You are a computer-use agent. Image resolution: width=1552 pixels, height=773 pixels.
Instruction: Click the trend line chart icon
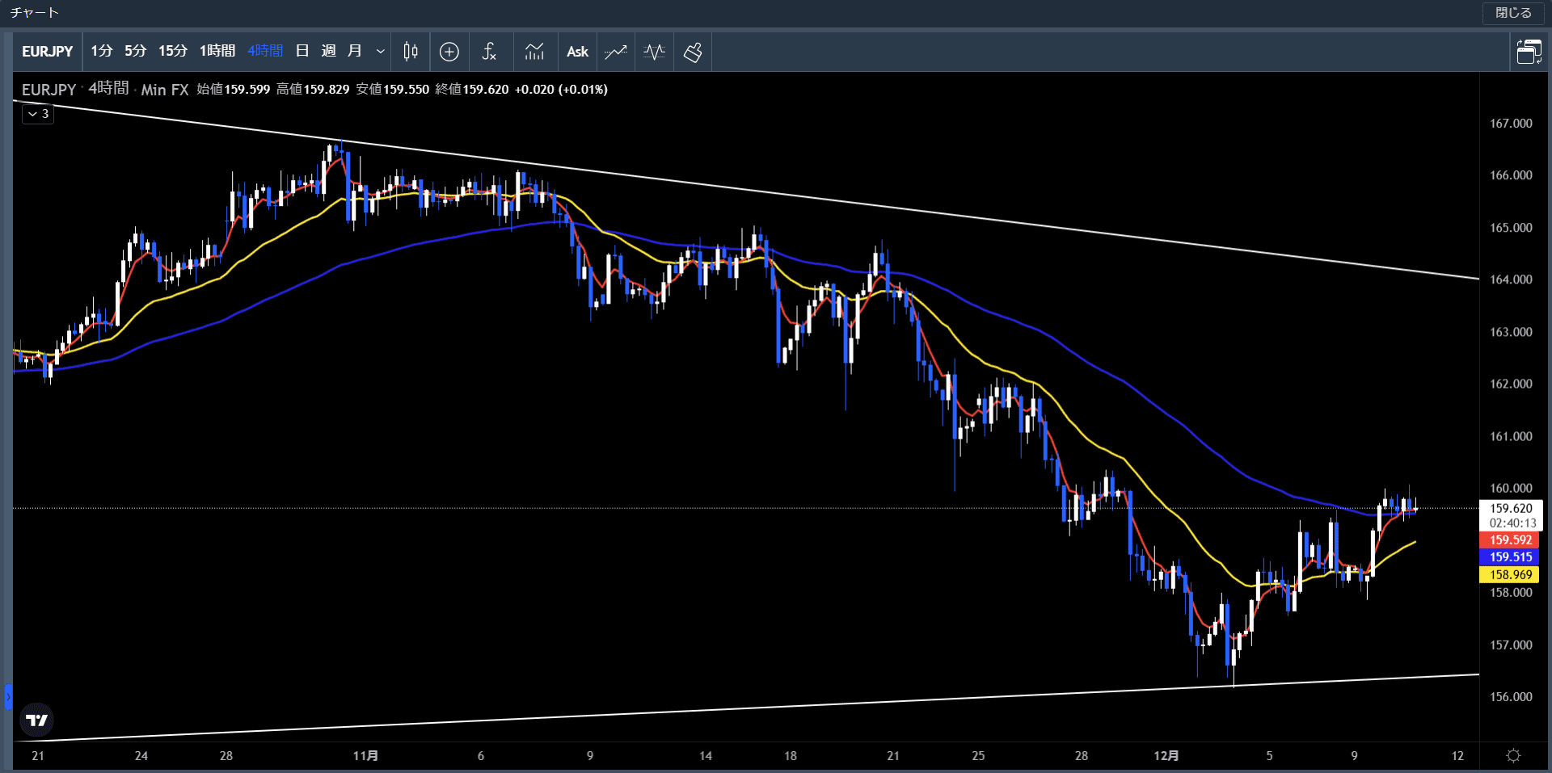click(x=616, y=52)
